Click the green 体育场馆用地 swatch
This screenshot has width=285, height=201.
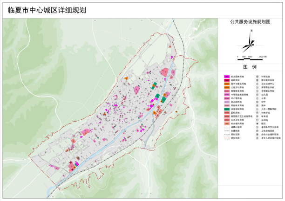tap(226, 109)
